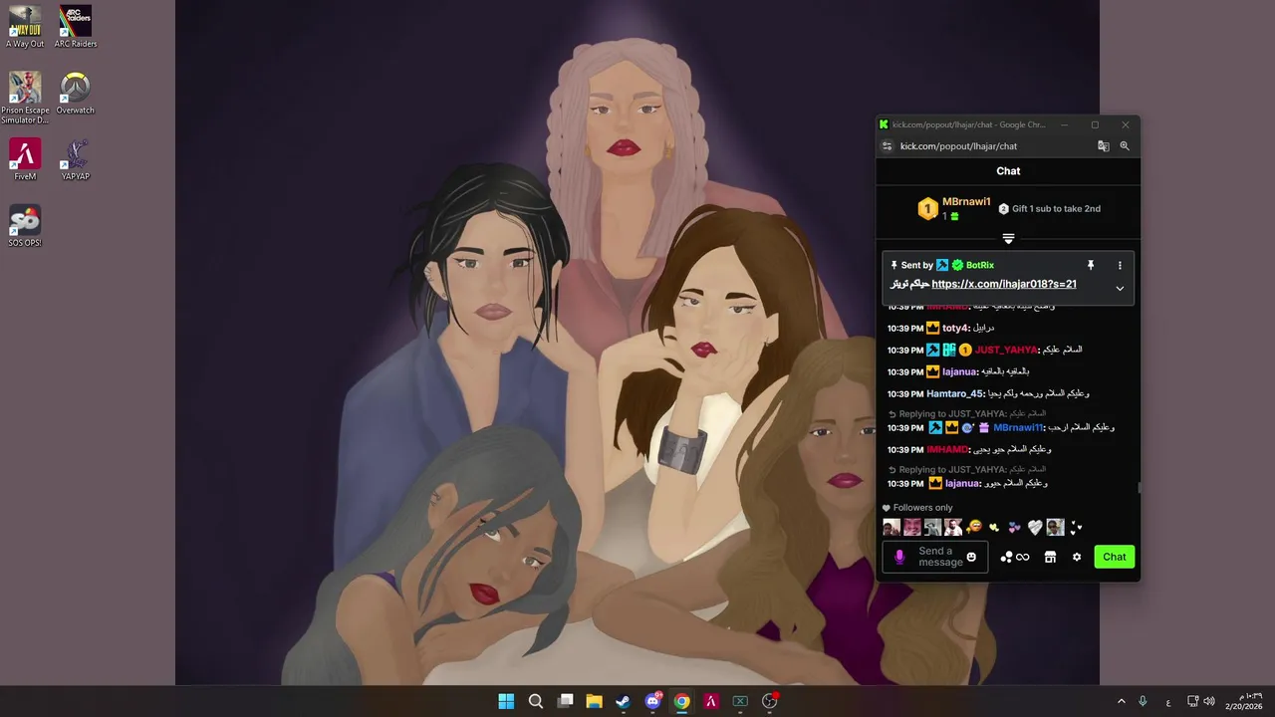Click the zoom magnifier icon in Chrome address bar
Image resolution: width=1275 pixels, height=717 pixels.
[x=1125, y=146]
